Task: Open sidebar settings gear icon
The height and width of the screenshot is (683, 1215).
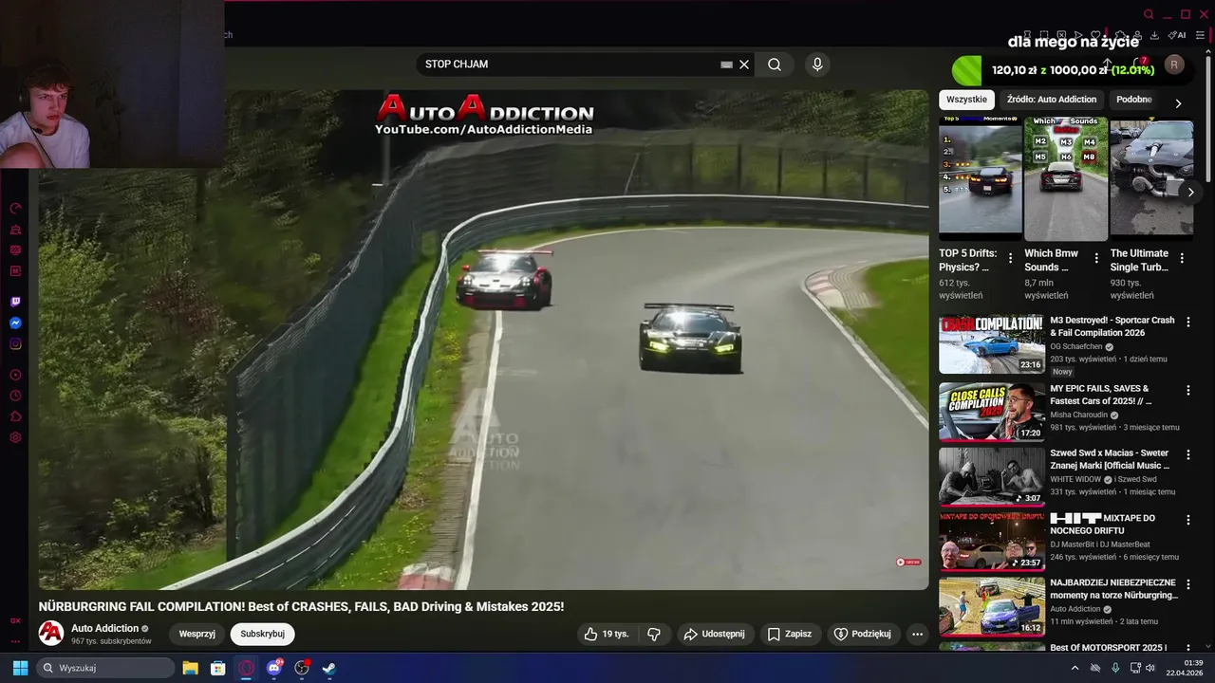Action: tap(15, 437)
